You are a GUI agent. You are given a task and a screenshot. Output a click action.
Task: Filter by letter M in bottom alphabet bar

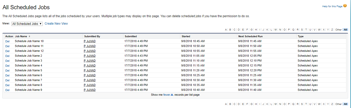point(276,104)
